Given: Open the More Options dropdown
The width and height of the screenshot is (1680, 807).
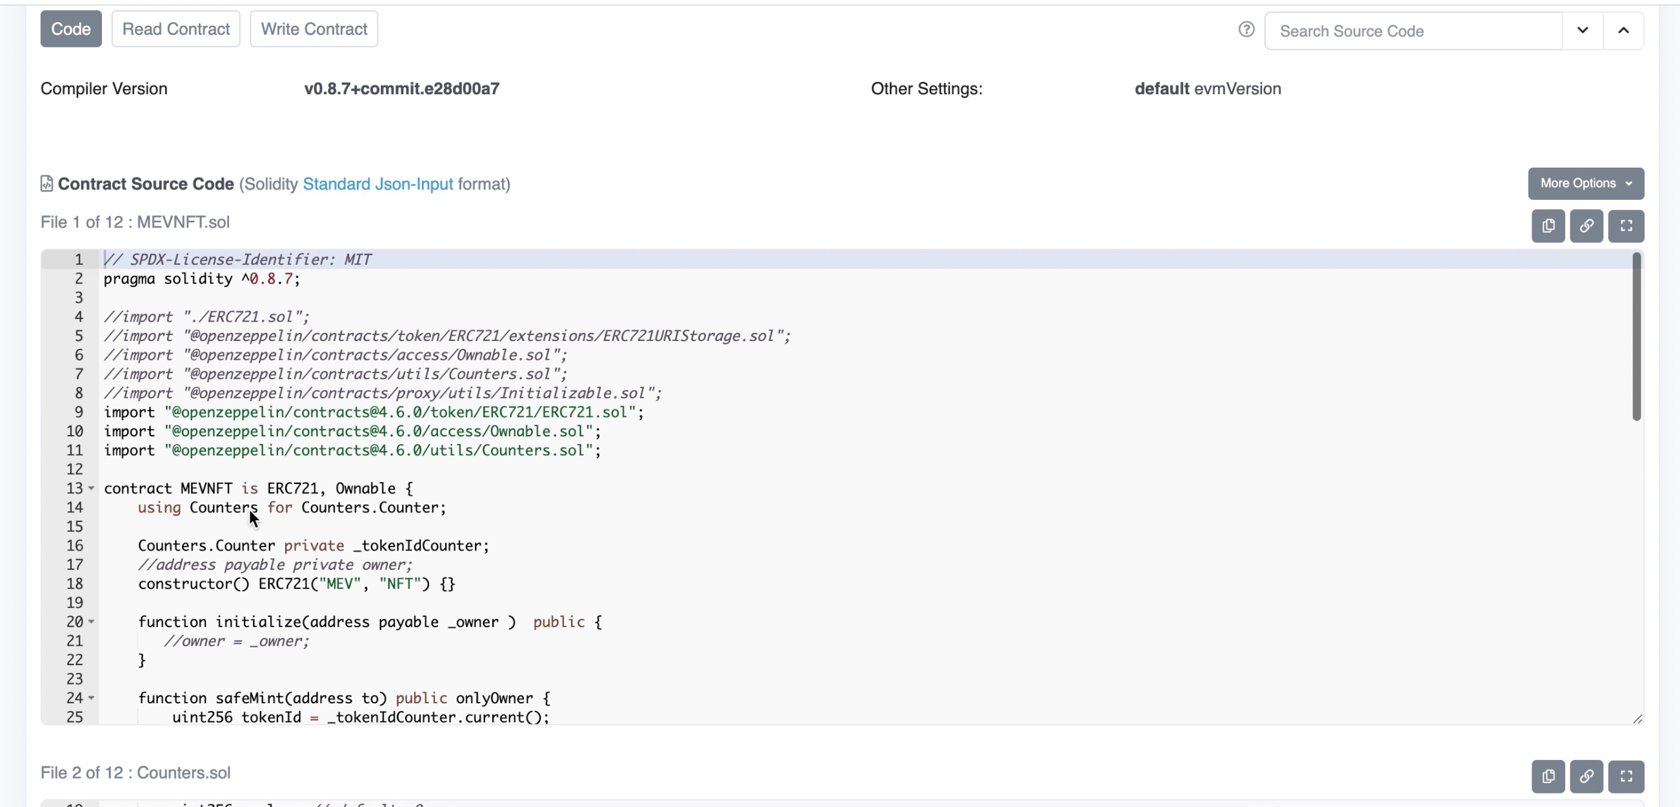Looking at the screenshot, I should 1585,183.
